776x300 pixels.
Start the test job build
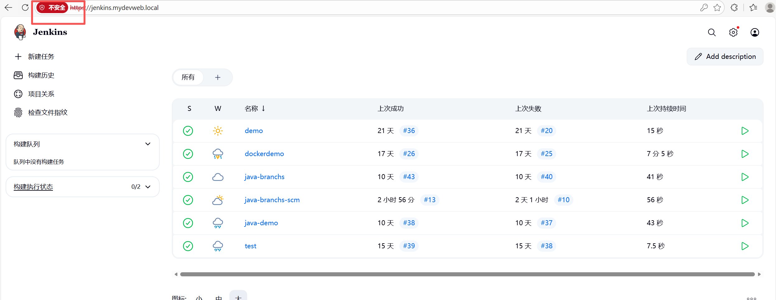tap(745, 246)
